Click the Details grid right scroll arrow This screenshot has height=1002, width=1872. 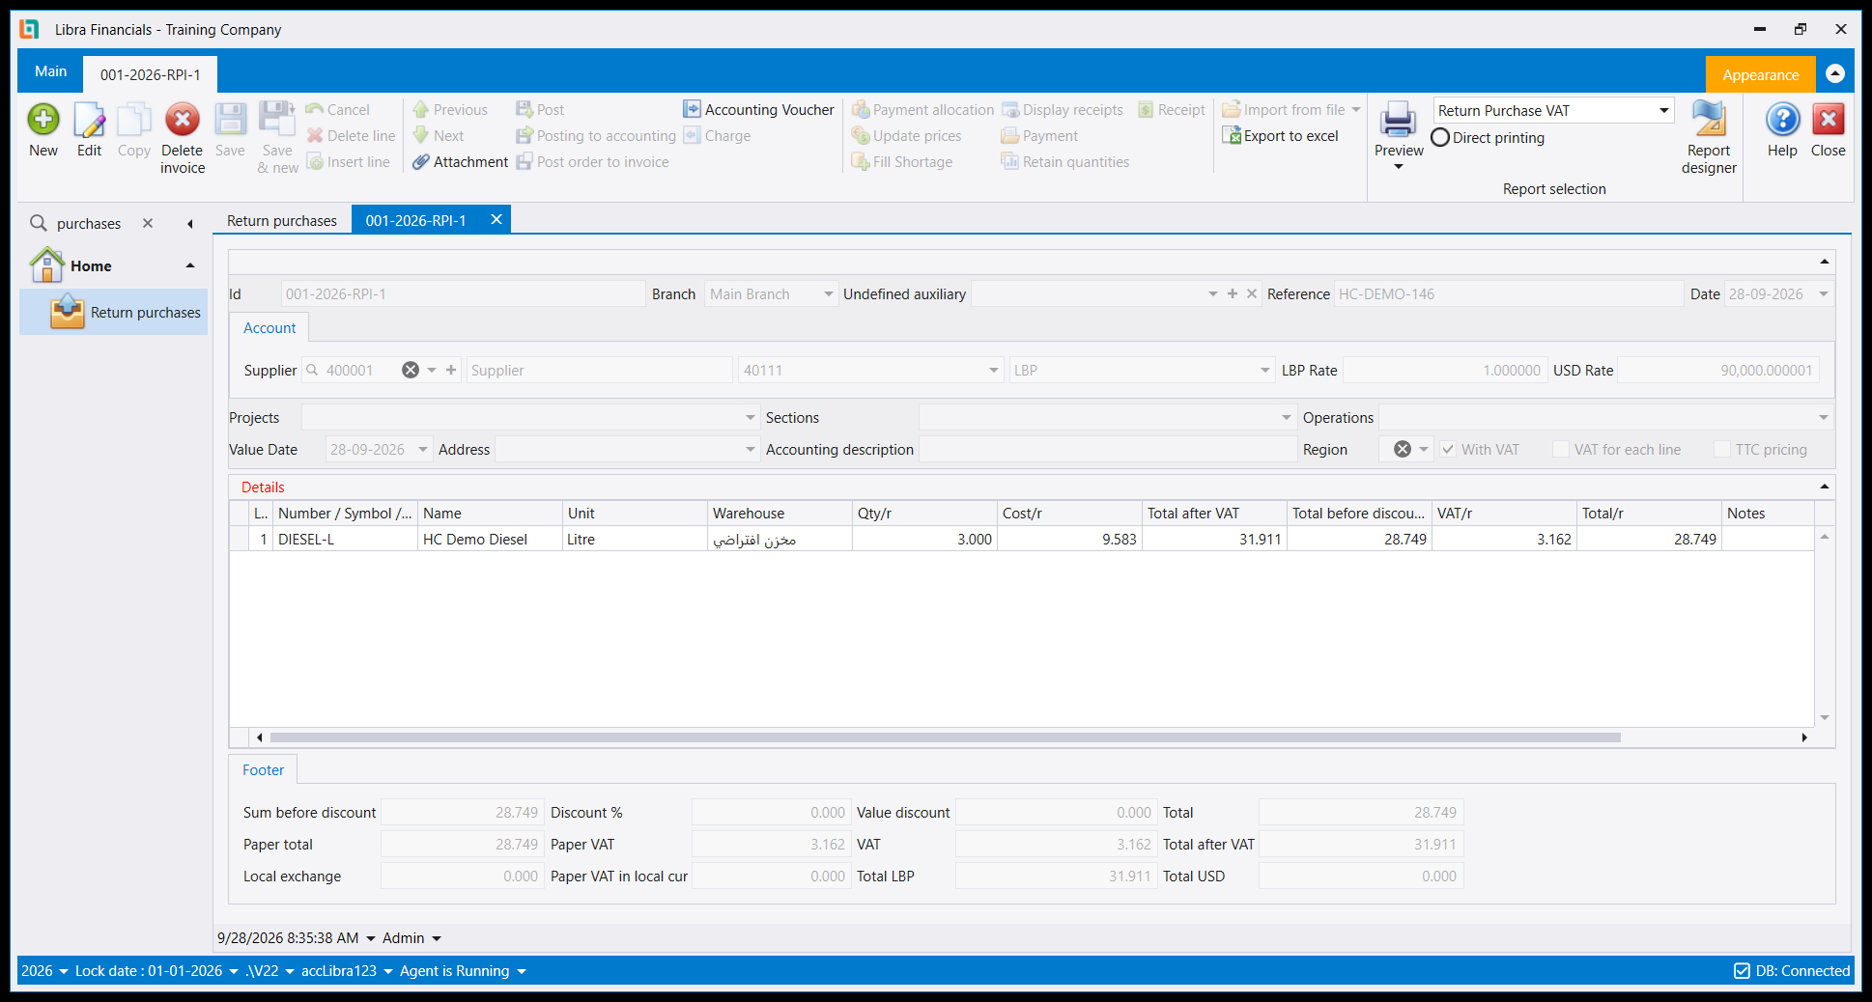(x=1804, y=738)
